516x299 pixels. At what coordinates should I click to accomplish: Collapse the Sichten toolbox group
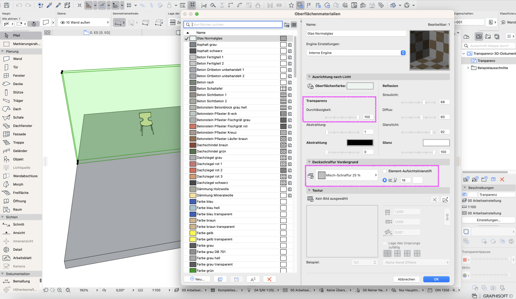pyautogui.click(x=3, y=217)
